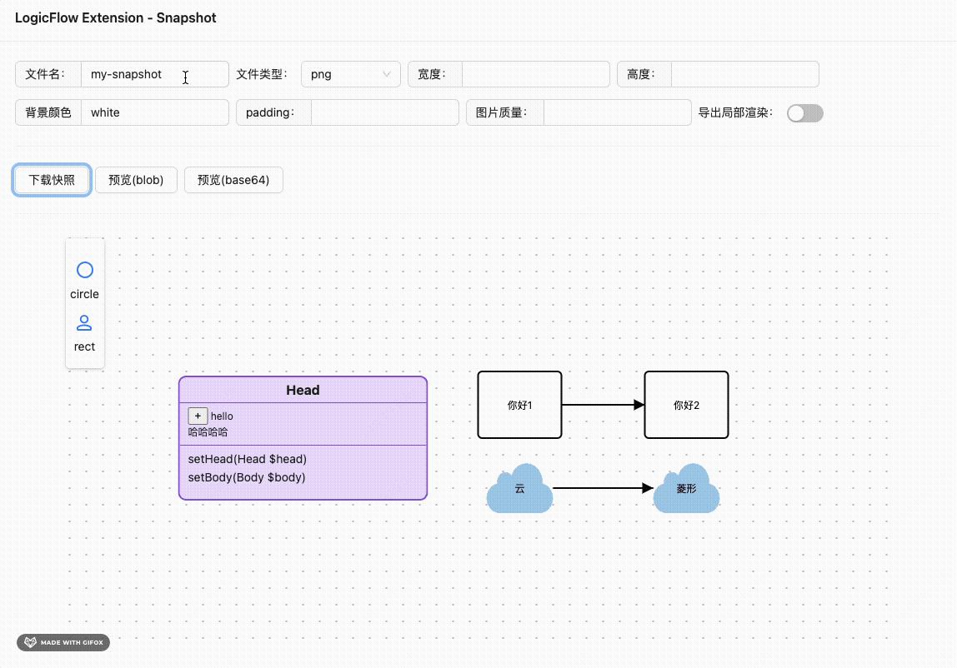Select the circle shape in the palette
This screenshot has width=957, height=668.
(x=84, y=270)
